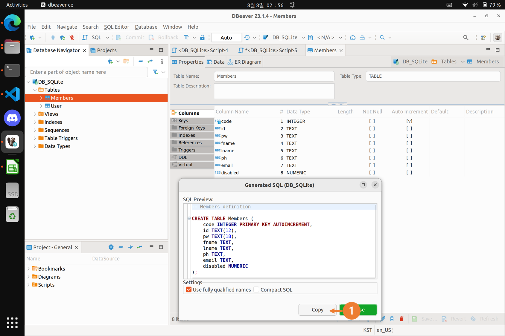
Task: Click the Disconnect plug icon in toolbar
Action: tap(53, 37)
